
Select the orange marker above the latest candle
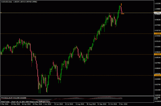click(121, 4)
